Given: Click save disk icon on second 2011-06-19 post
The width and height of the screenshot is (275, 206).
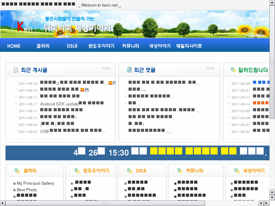Looking at the screenshot, I should point(87,90).
